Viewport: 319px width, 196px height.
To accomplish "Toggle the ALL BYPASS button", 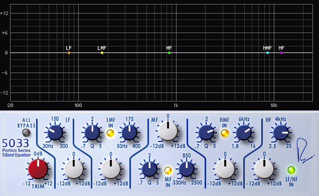I will point(26,133).
